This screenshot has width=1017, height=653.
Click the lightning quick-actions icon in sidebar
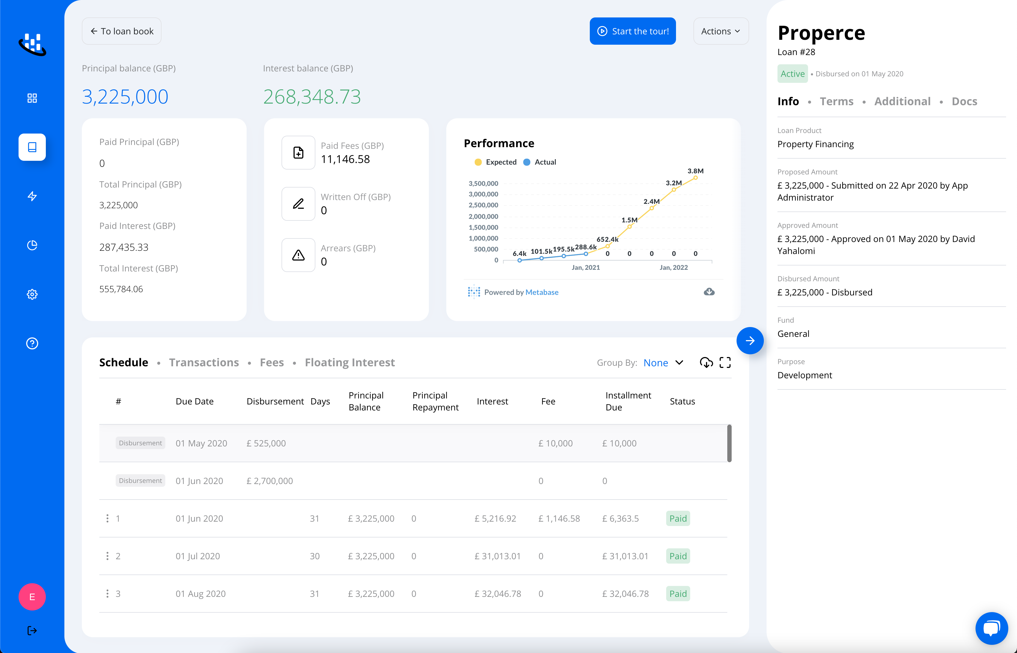[x=32, y=196]
